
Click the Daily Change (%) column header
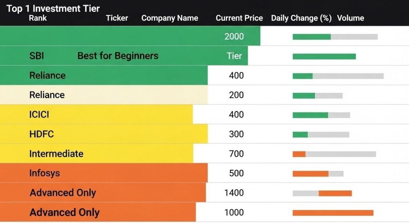tap(301, 18)
